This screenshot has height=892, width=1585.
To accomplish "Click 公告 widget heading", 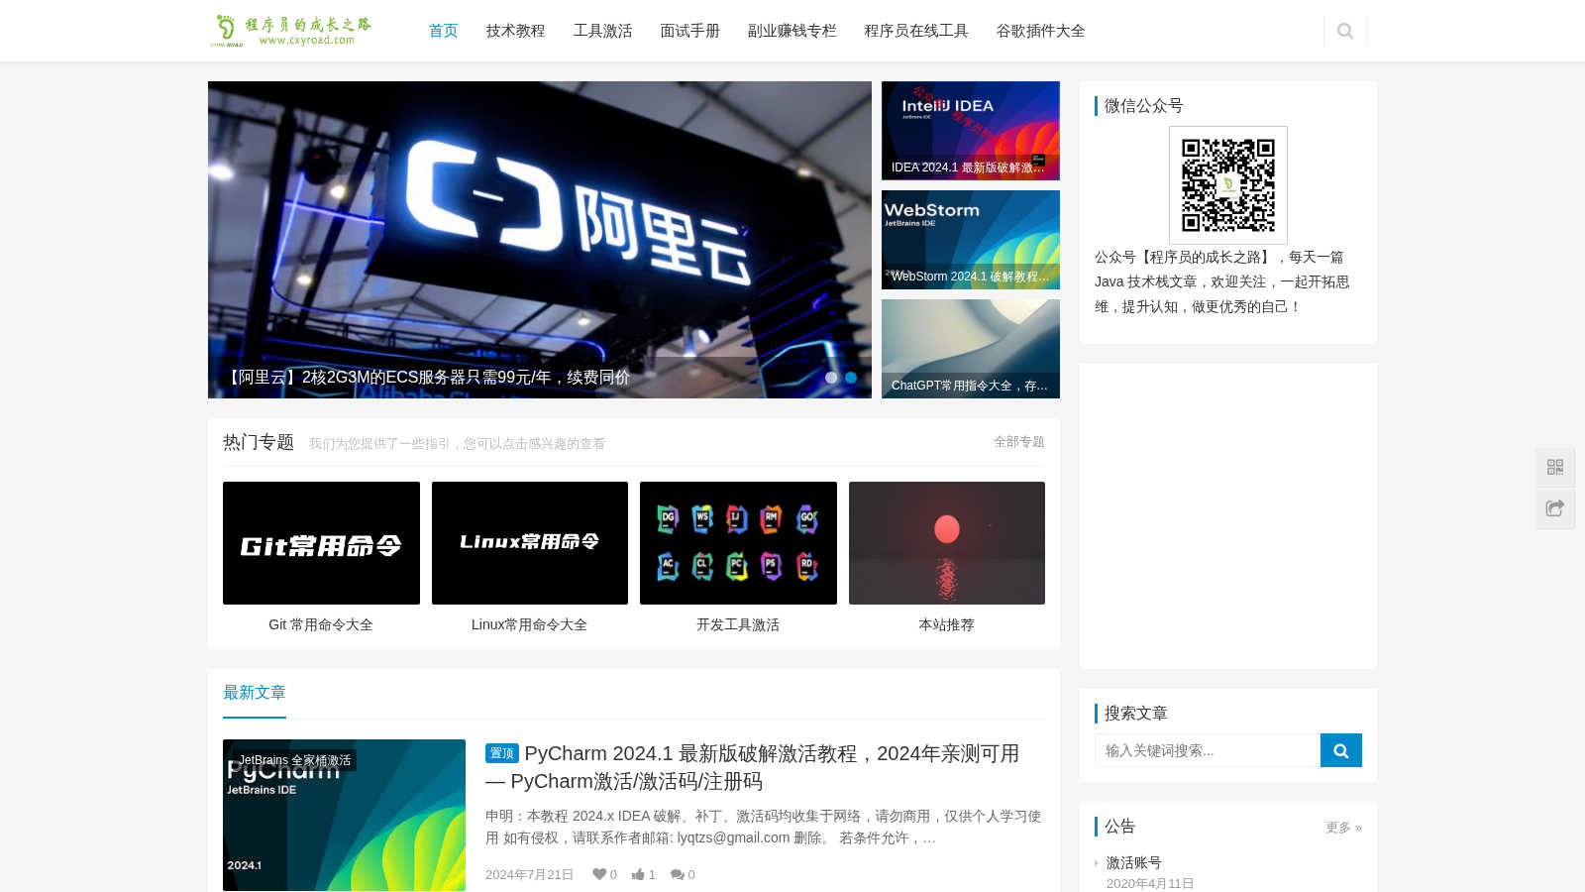I will 1120,827.
